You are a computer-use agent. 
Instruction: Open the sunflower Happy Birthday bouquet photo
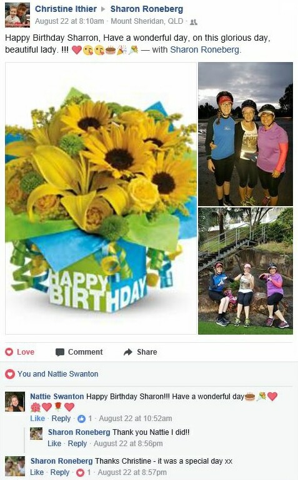[x=101, y=198]
